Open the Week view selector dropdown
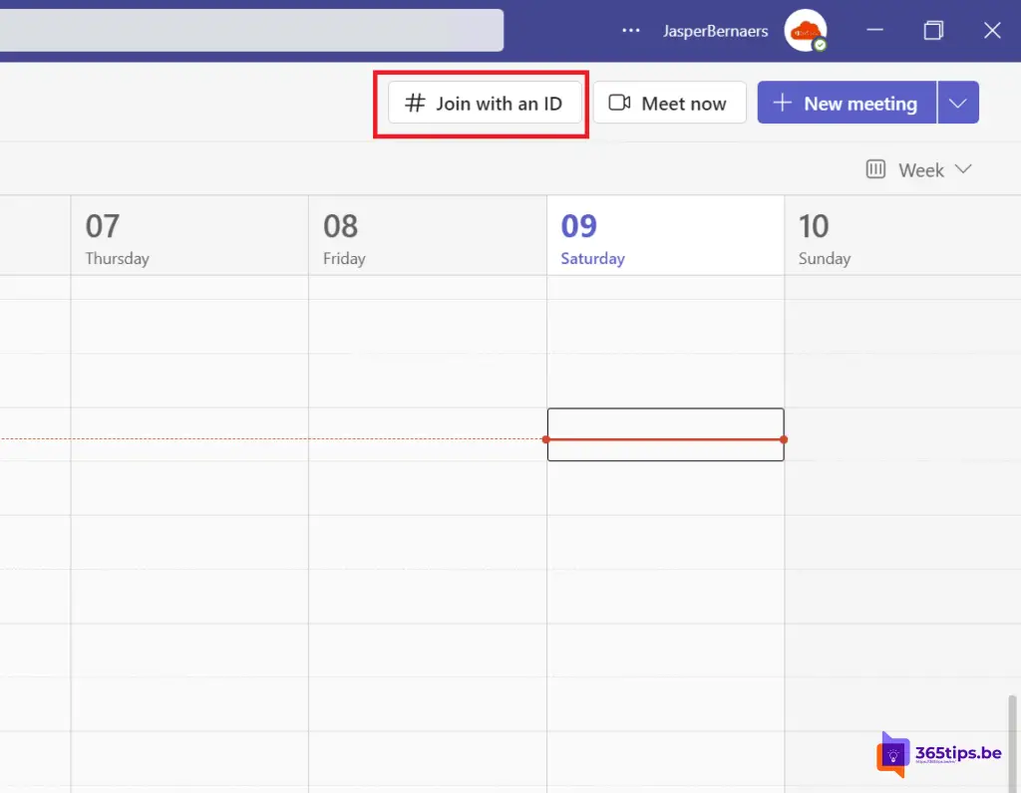The image size is (1021, 793). point(918,170)
